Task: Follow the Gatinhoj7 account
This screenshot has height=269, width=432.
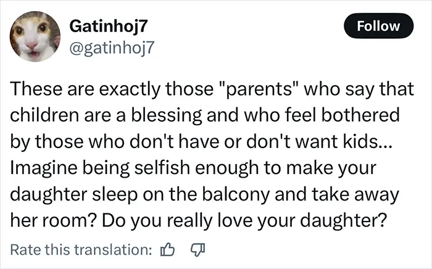Action: click(378, 26)
